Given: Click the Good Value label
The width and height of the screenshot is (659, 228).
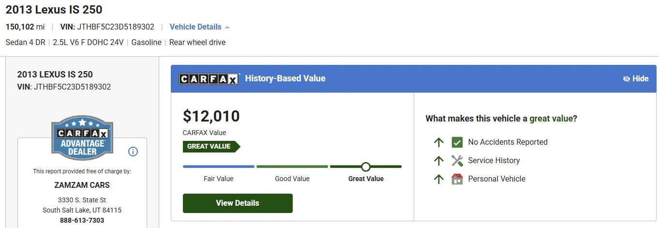Looking at the screenshot, I should point(292,179).
